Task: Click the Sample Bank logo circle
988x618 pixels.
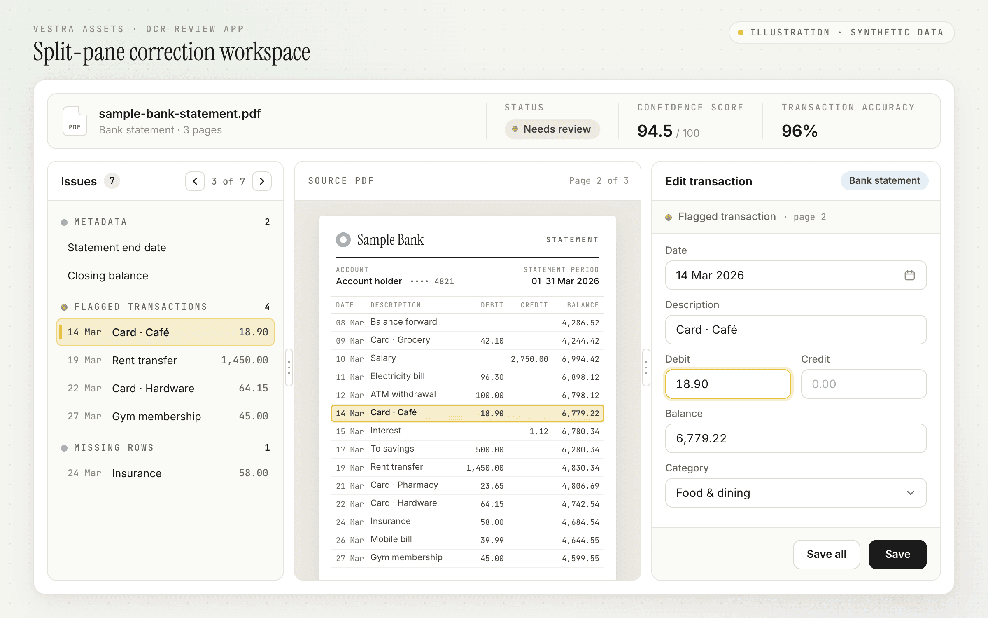Action: click(x=343, y=240)
